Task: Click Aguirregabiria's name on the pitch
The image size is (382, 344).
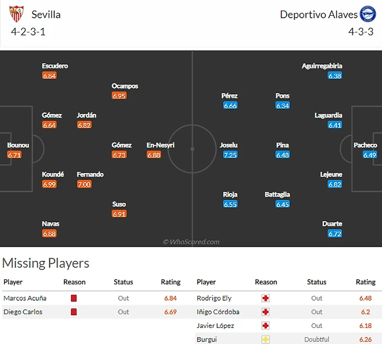Action: click(322, 66)
